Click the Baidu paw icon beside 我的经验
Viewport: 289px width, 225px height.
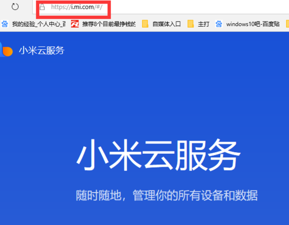5,24
